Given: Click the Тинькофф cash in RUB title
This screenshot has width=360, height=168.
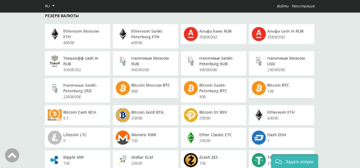Looking at the screenshot, I should [x=81, y=61].
